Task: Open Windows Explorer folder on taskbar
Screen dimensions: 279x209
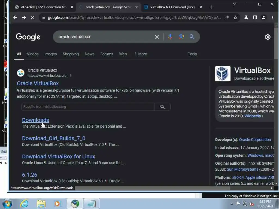Action: [x=41, y=204]
